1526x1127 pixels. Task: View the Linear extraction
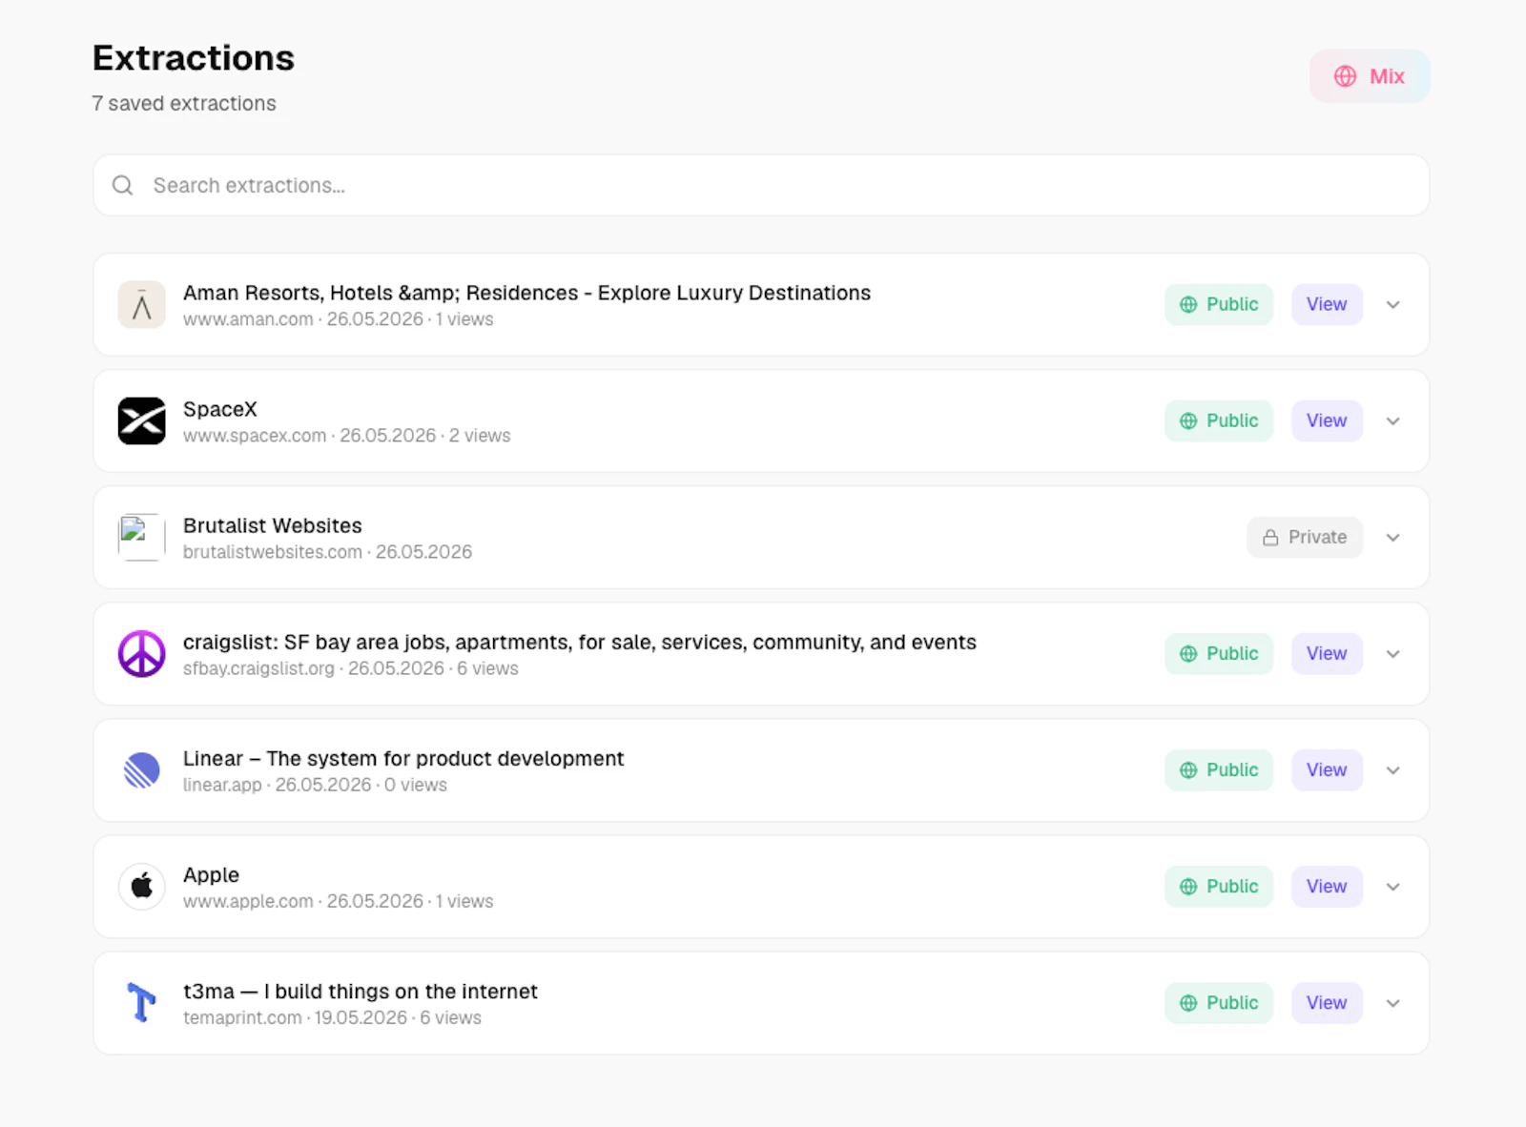point(1327,769)
